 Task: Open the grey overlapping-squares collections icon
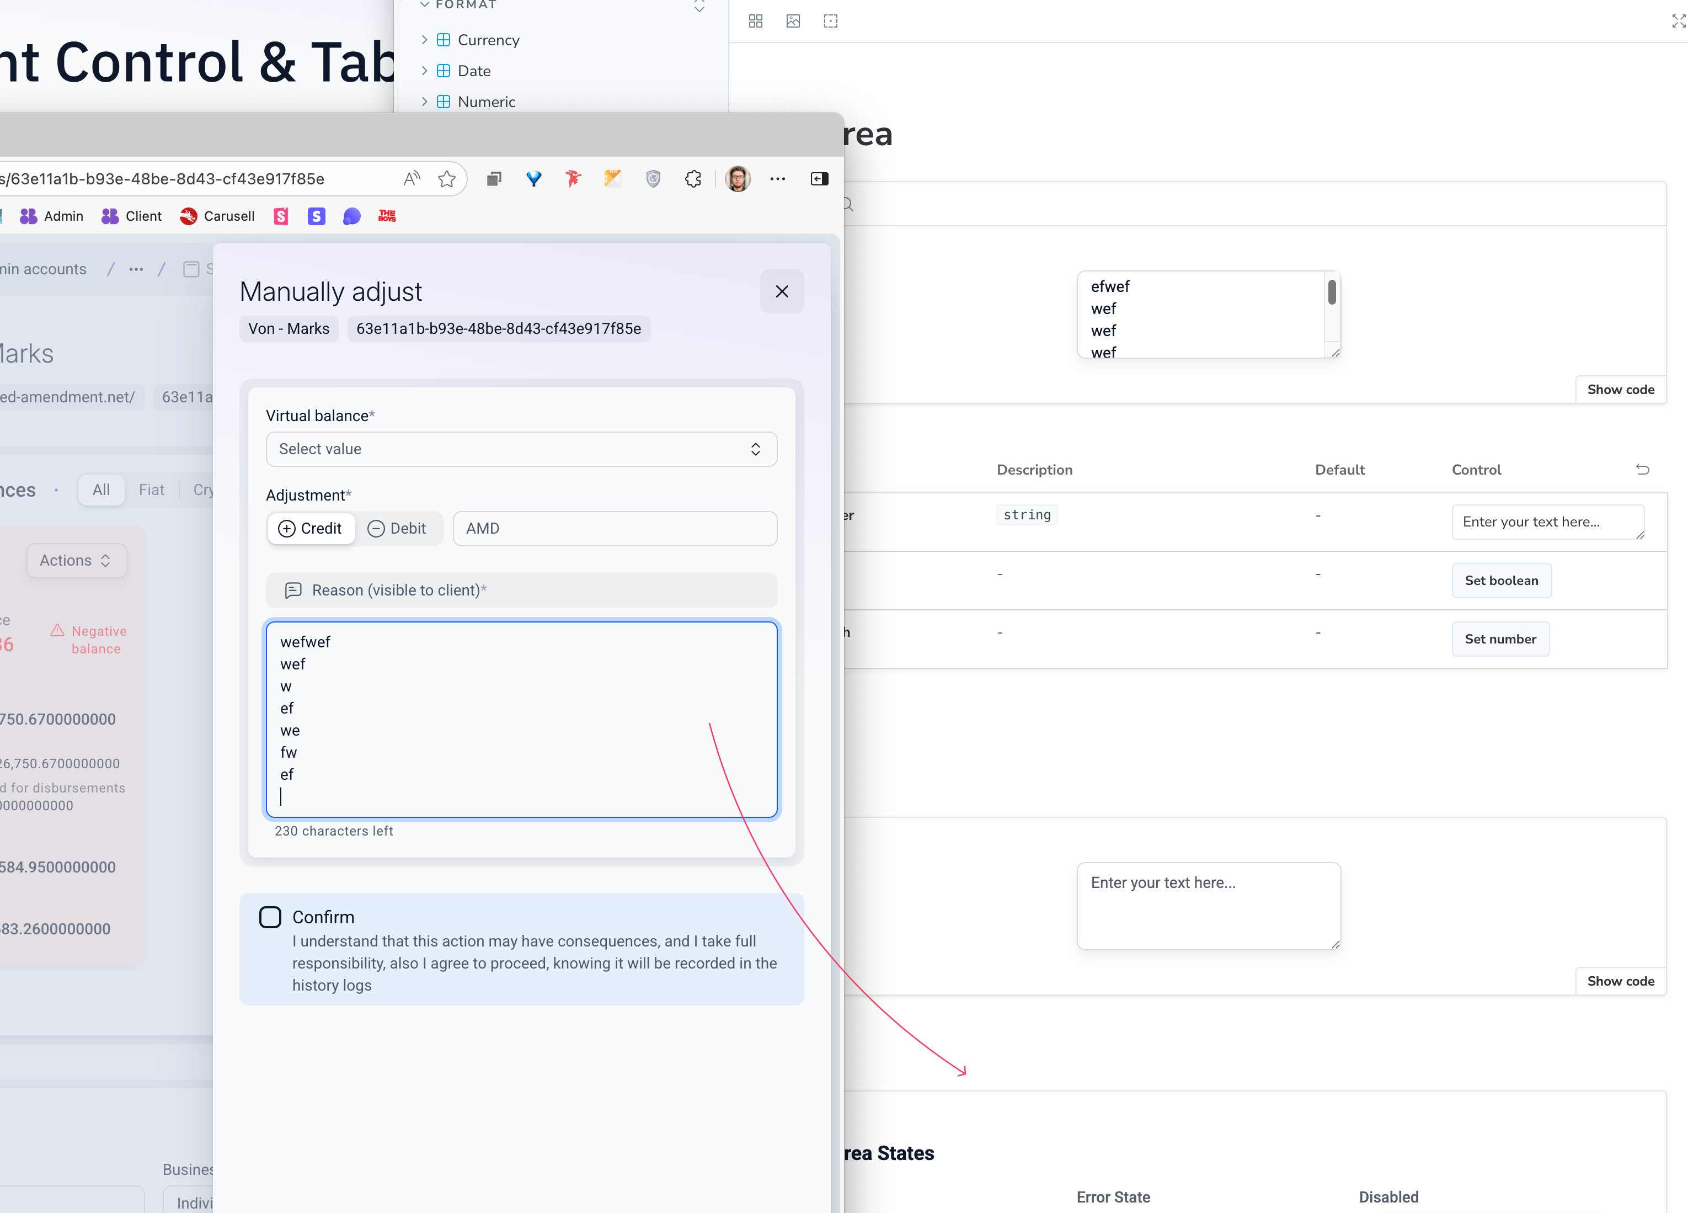pos(494,179)
